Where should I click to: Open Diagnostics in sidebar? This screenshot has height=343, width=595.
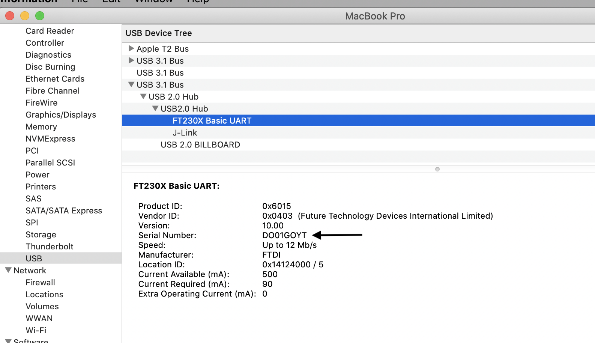coord(48,55)
